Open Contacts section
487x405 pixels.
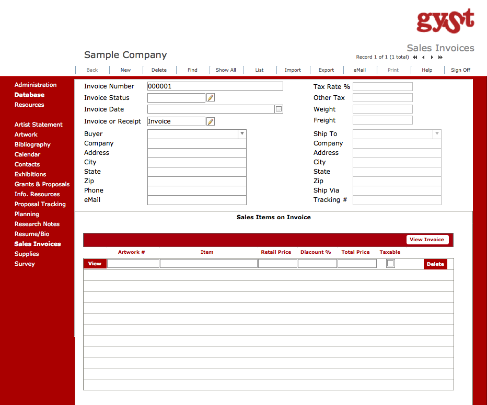pyautogui.click(x=27, y=164)
